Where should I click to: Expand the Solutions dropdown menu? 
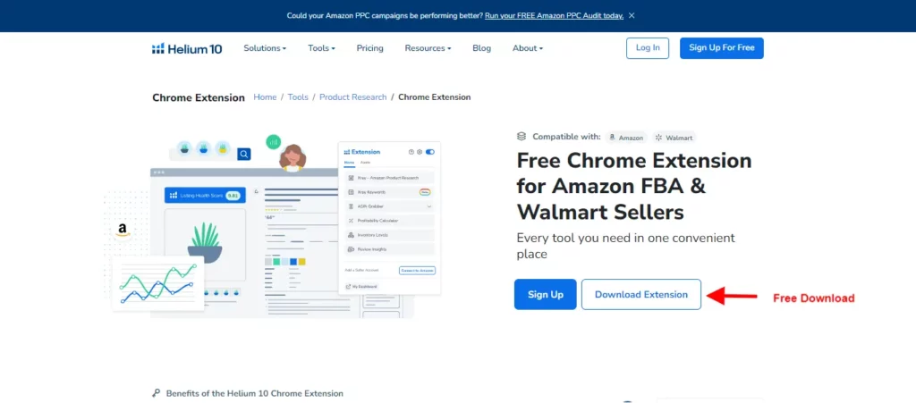(x=265, y=48)
